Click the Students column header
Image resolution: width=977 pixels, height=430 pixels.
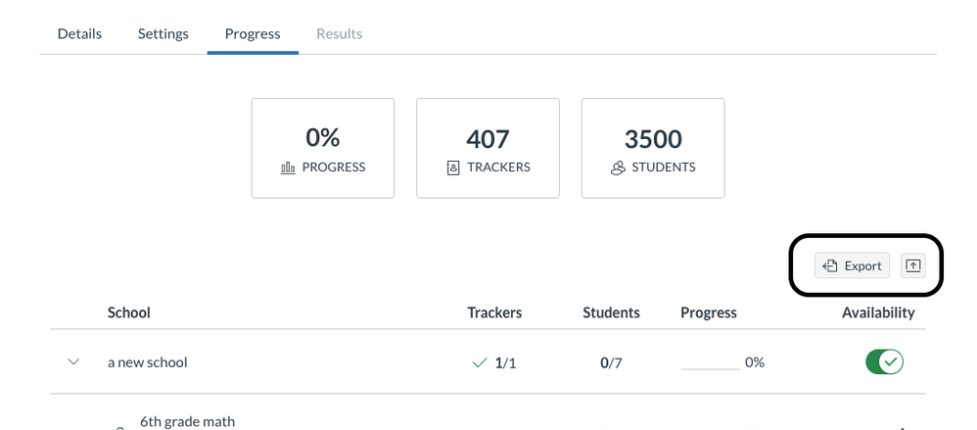click(611, 312)
